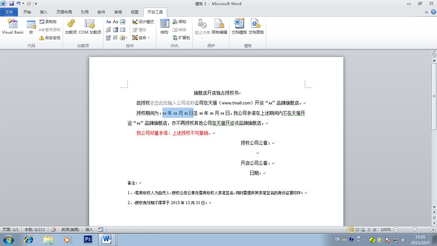The width and height of the screenshot is (437, 246).
Task: Click the proofing errors status bar icon
Action: (x=54, y=229)
